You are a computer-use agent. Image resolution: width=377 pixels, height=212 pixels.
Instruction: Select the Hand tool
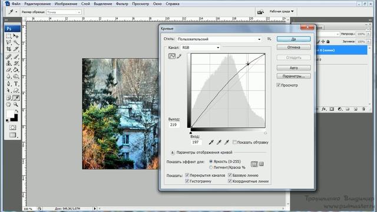tap(9, 105)
